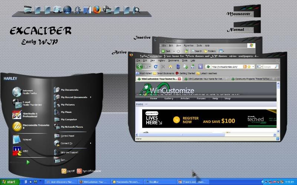Click Turn Off Computer button

[x=89, y=171]
